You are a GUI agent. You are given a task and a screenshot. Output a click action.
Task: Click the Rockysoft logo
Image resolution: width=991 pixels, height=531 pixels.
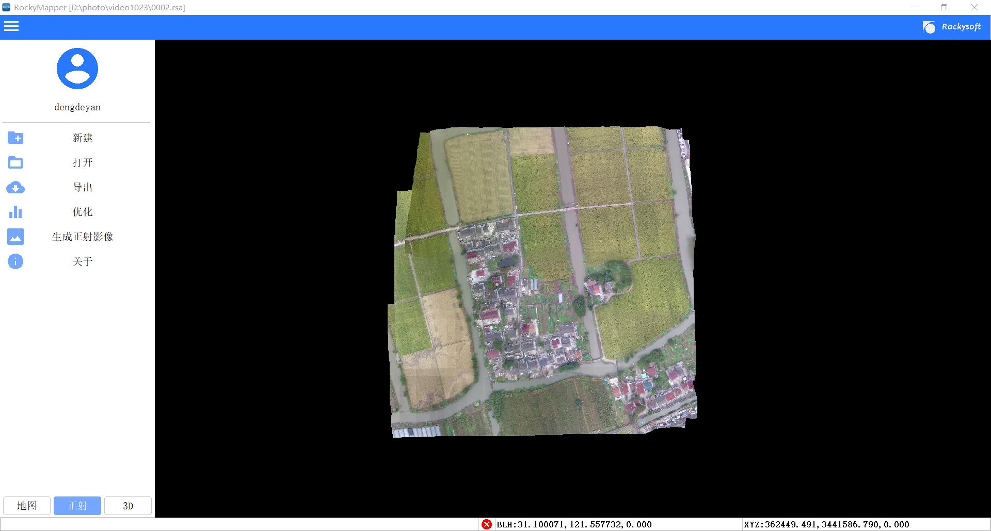951,27
